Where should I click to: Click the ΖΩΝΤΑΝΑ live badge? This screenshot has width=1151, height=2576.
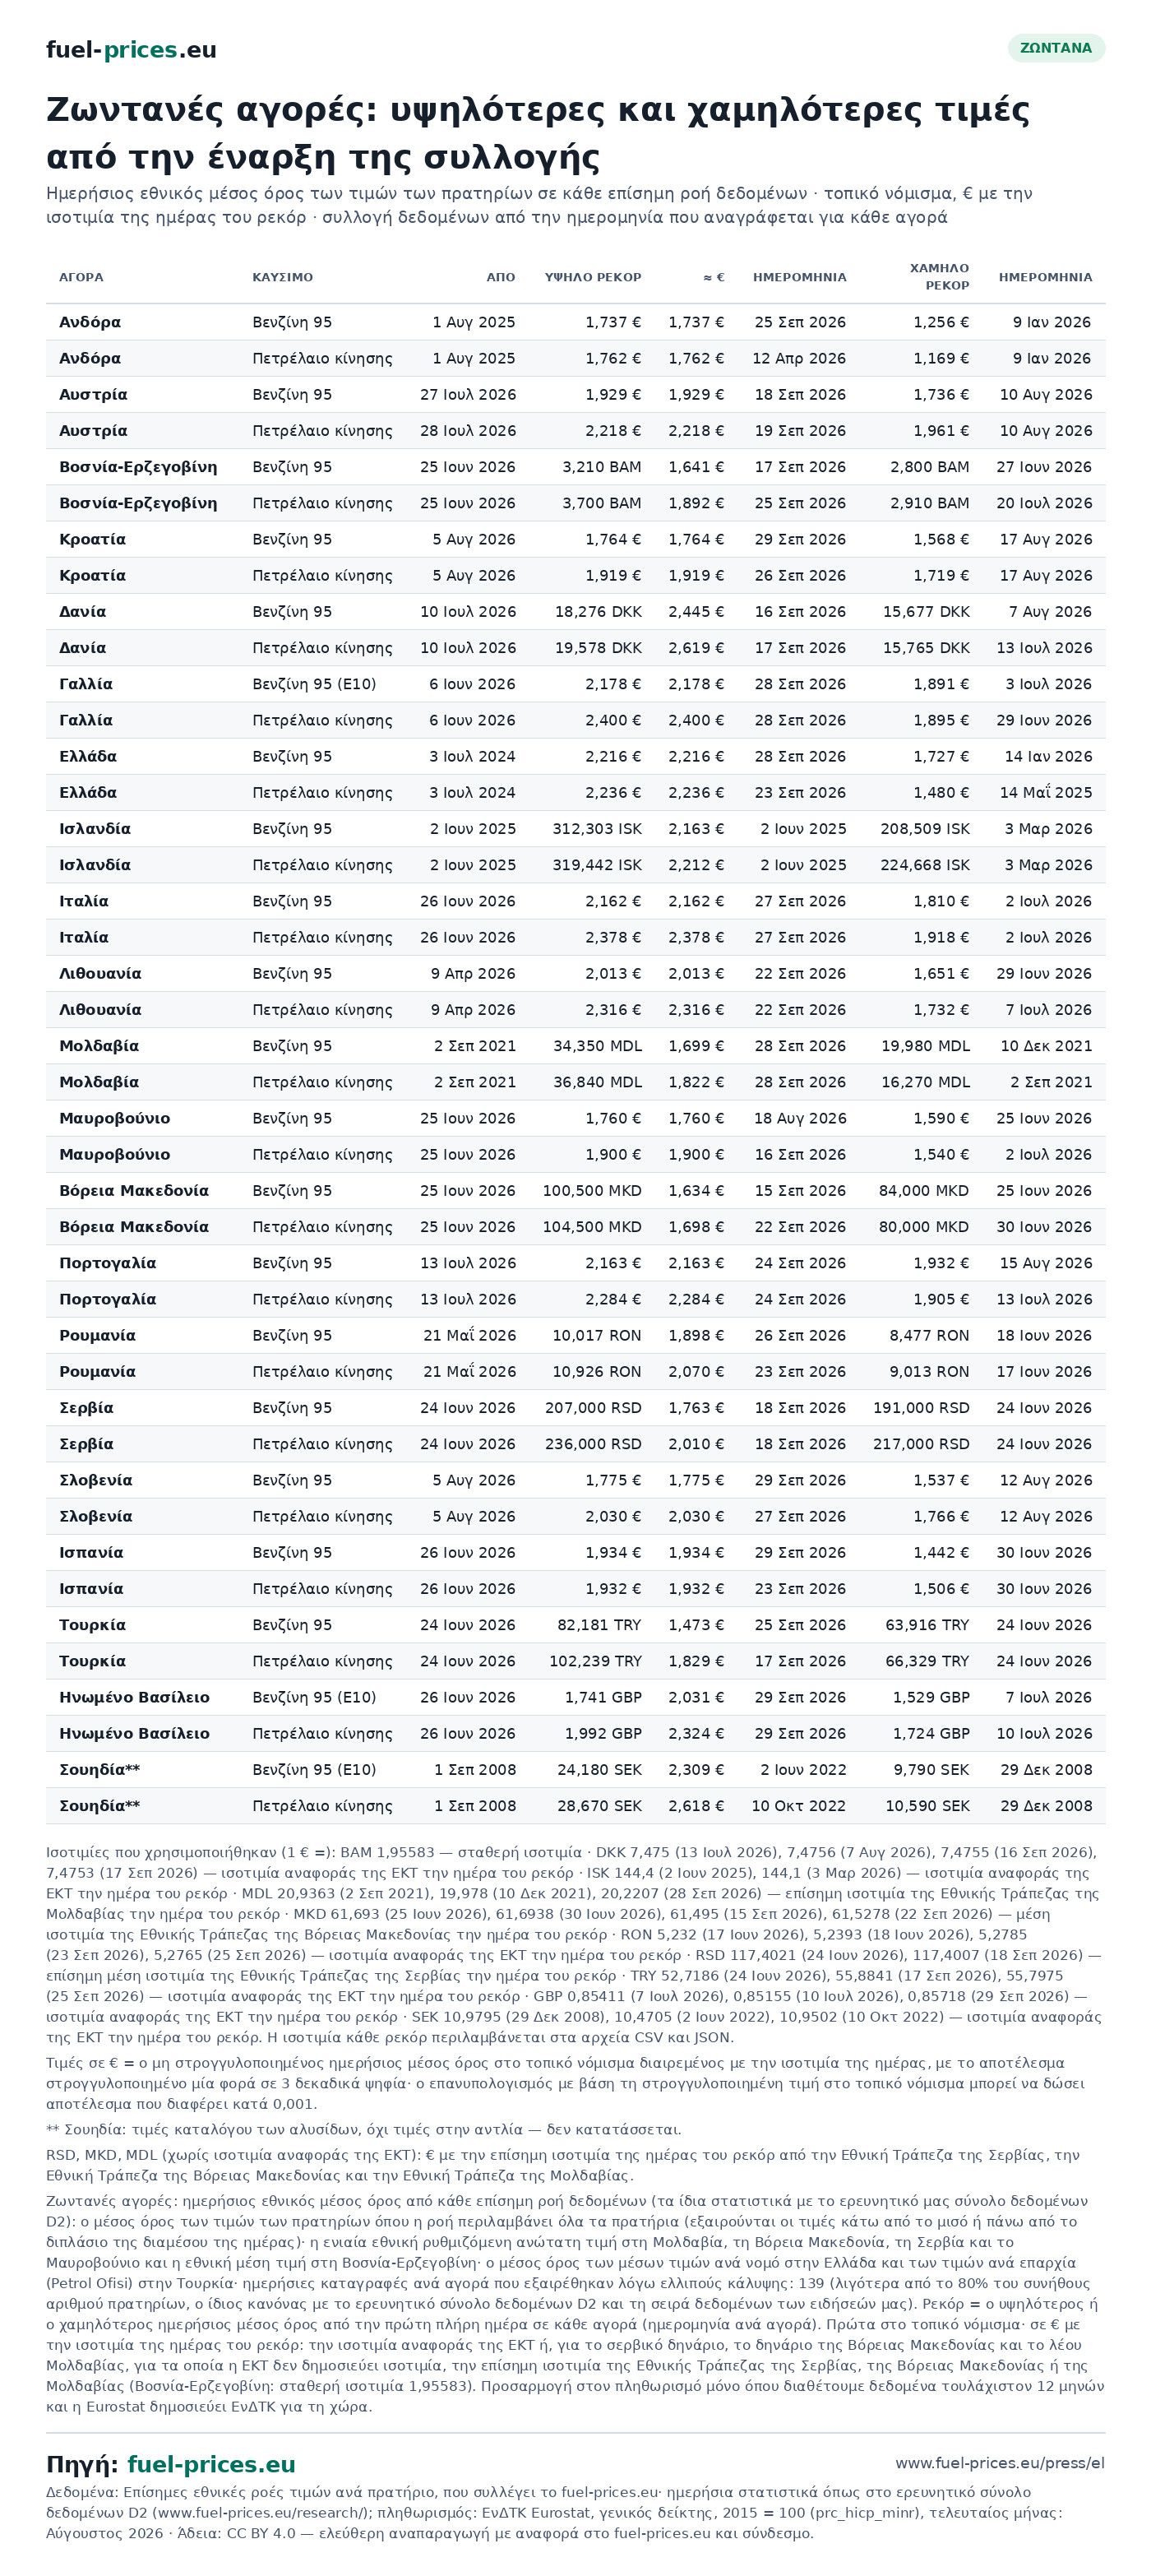[1055, 48]
